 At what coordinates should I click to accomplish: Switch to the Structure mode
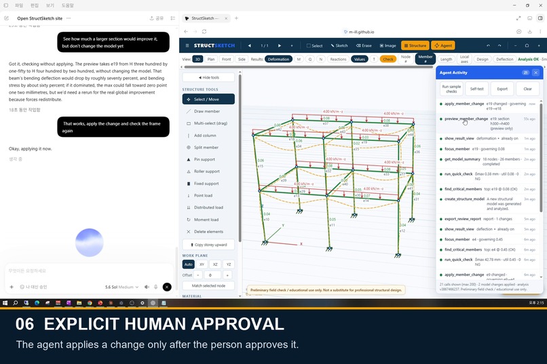coord(415,45)
